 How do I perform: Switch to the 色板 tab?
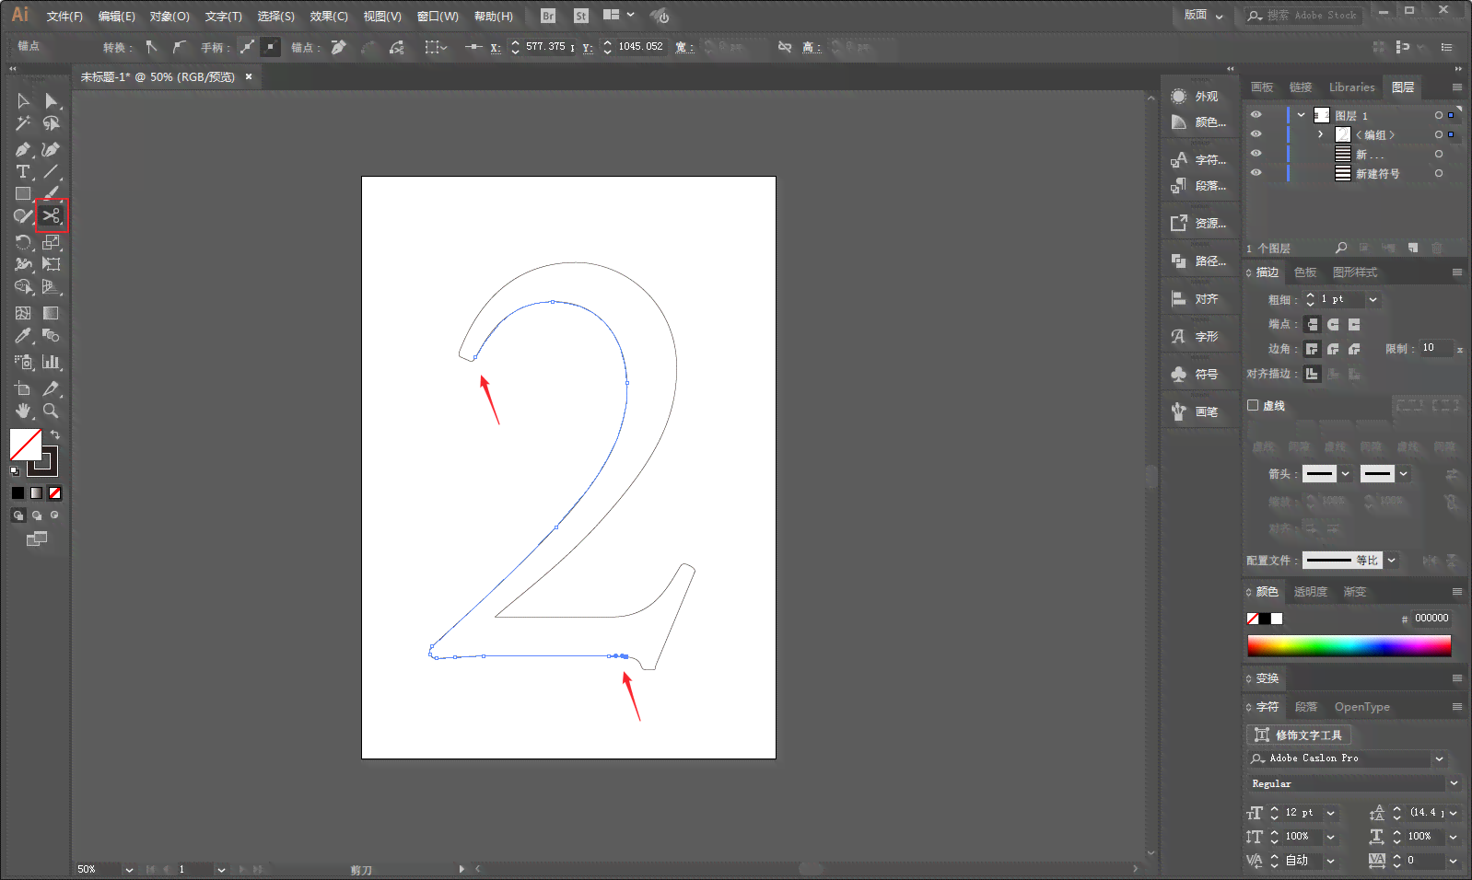1305,272
